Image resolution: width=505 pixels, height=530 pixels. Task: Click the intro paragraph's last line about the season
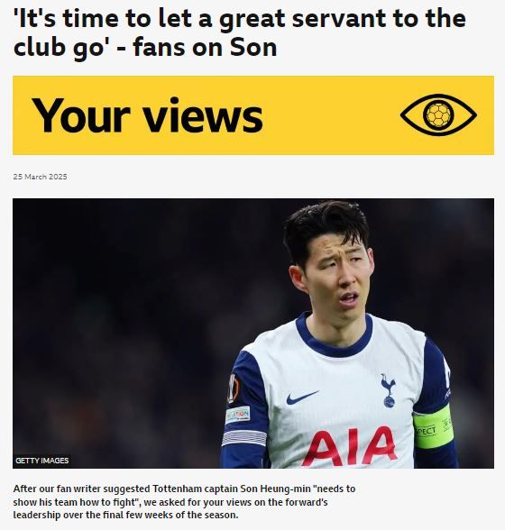click(x=126, y=516)
